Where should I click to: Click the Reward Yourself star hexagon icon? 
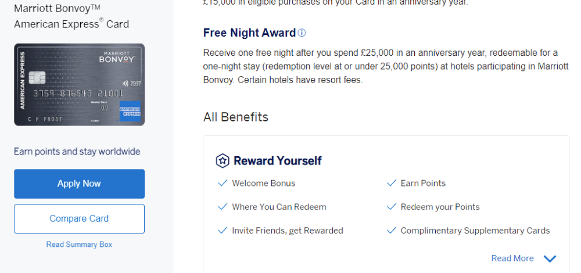pyautogui.click(x=223, y=161)
